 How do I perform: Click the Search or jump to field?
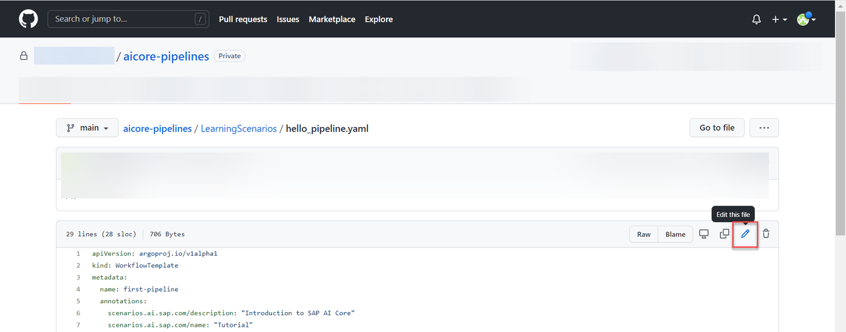coord(128,19)
